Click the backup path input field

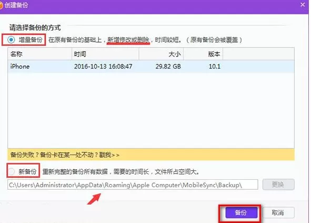click(x=133, y=185)
